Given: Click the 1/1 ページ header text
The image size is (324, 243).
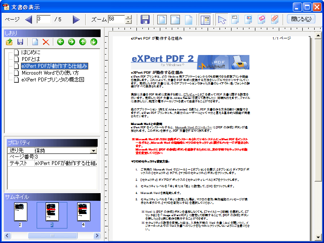Looking at the screenshot, I should pyautogui.click(x=281, y=38).
